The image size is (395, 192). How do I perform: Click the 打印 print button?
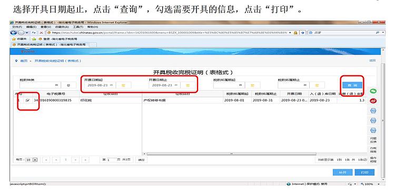[x=364, y=173]
